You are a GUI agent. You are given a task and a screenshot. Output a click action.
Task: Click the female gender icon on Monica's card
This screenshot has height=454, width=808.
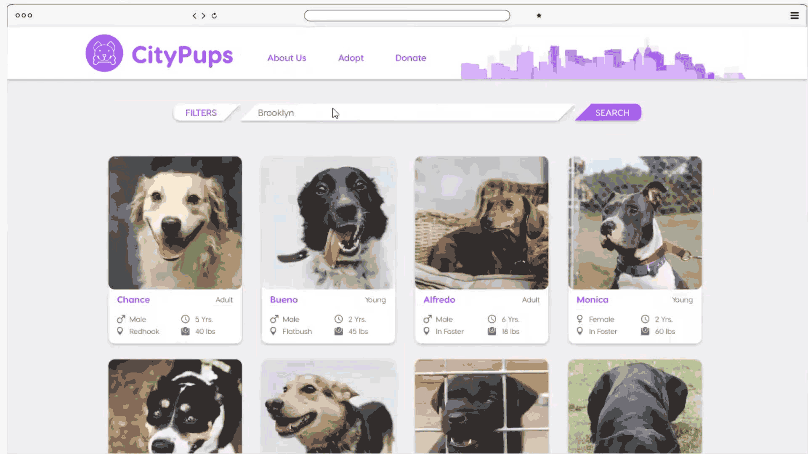pyautogui.click(x=579, y=319)
